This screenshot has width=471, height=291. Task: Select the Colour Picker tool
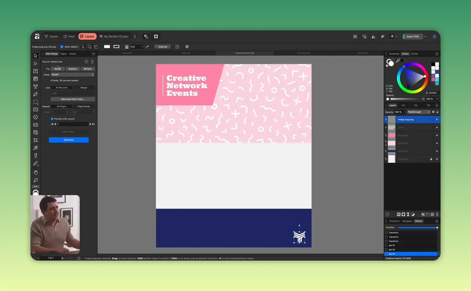[35, 163]
